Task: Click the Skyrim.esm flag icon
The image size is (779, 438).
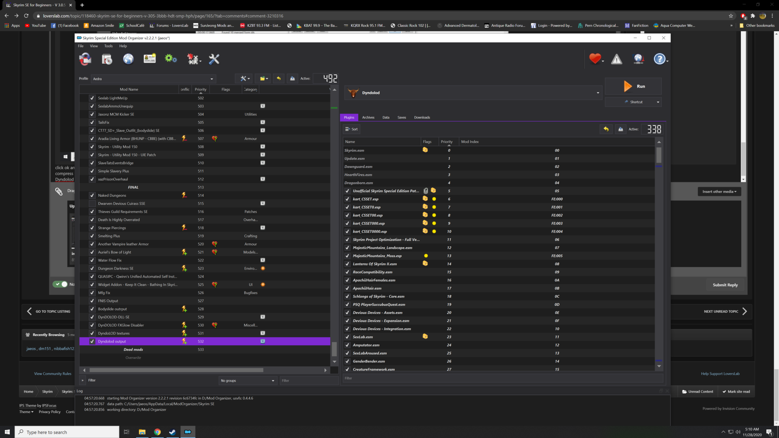Action: pos(425,150)
